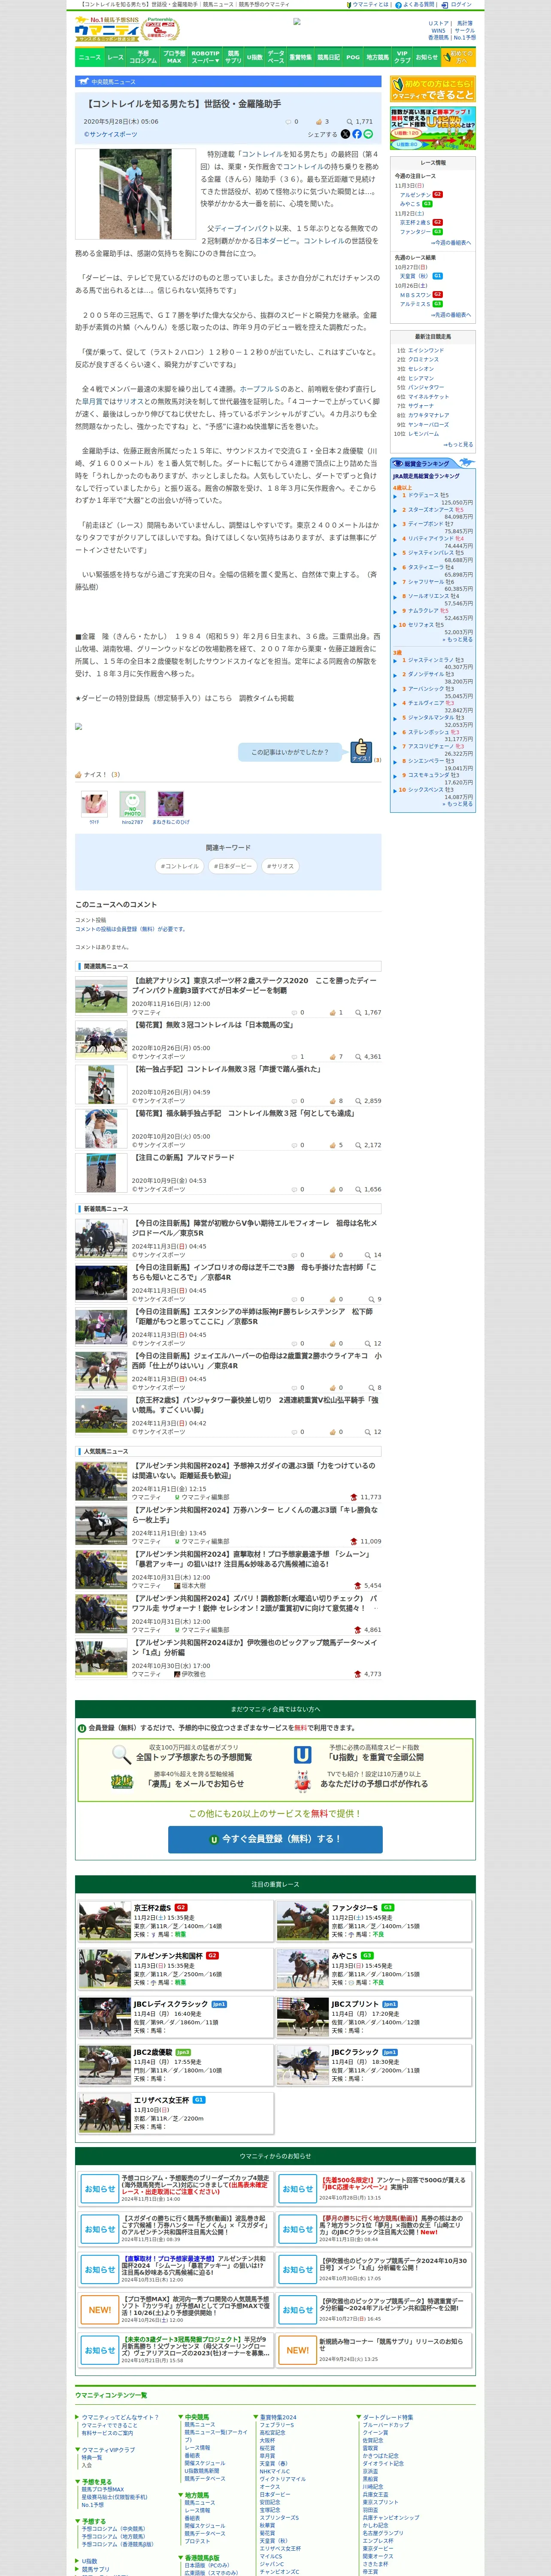
Task: Click the U指数 promotion banner in the sidebar
Action: 433,129
